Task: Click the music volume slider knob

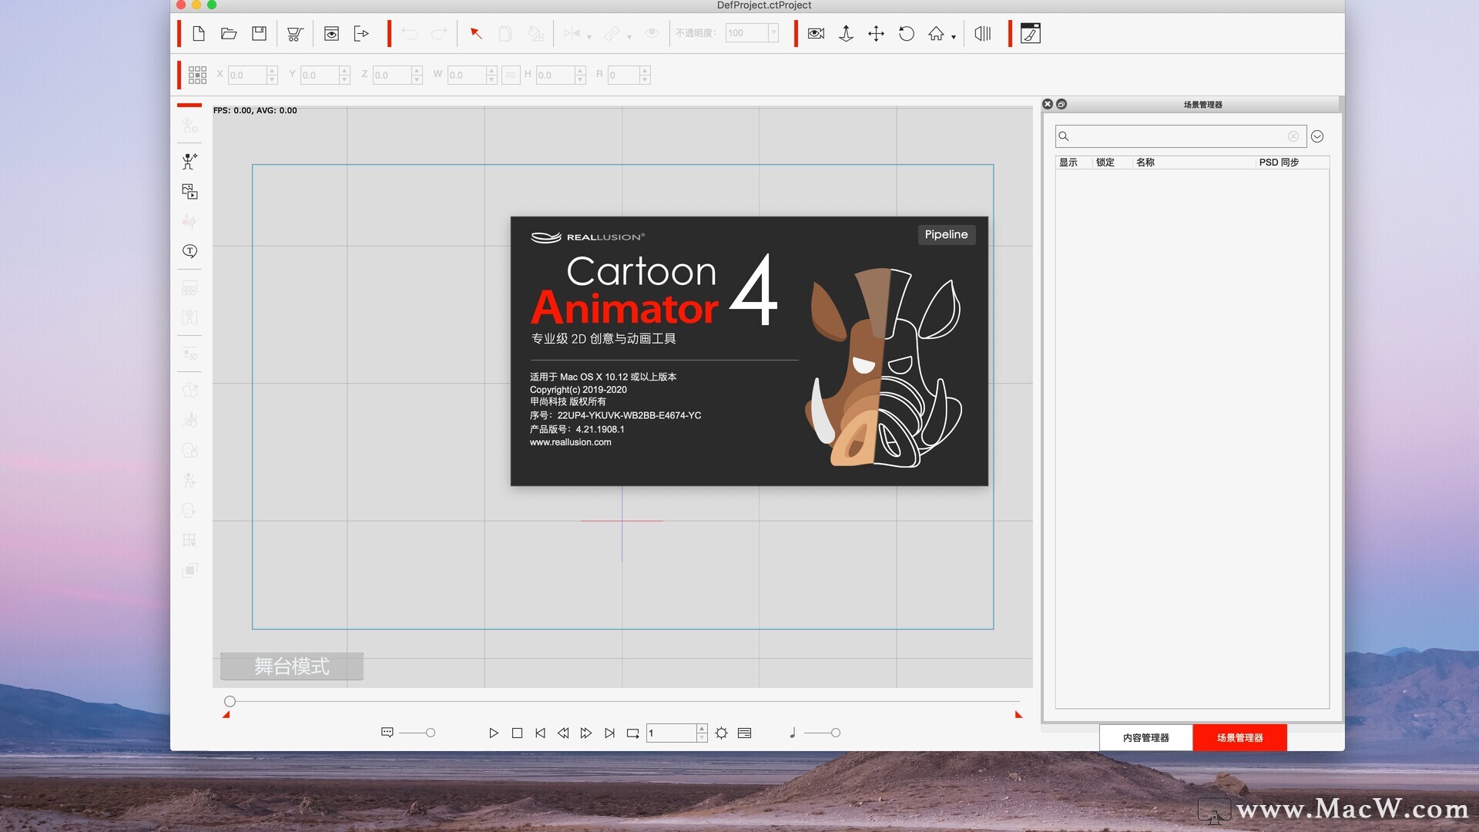Action: (x=835, y=733)
